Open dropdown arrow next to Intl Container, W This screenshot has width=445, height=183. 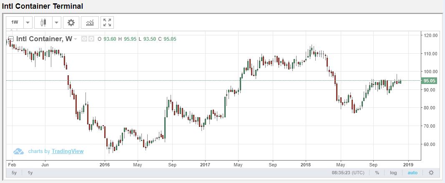pyautogui.click(x=75, y=39)
